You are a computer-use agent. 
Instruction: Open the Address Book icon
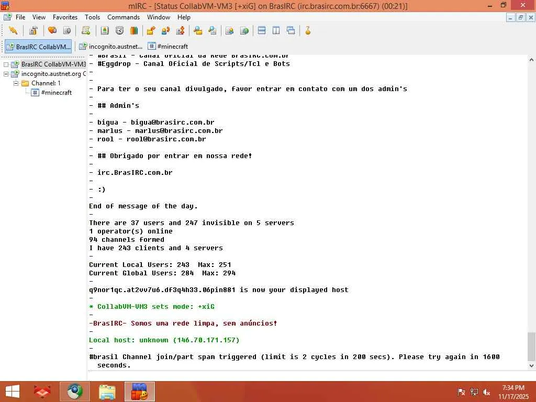point(105,31)
